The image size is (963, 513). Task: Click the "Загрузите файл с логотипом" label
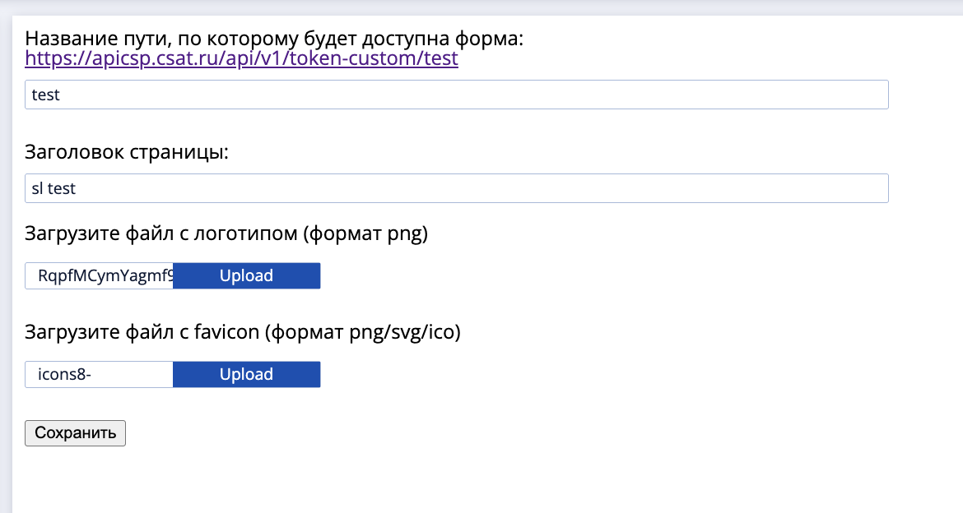pyautogui.click(x=160, y=234)
